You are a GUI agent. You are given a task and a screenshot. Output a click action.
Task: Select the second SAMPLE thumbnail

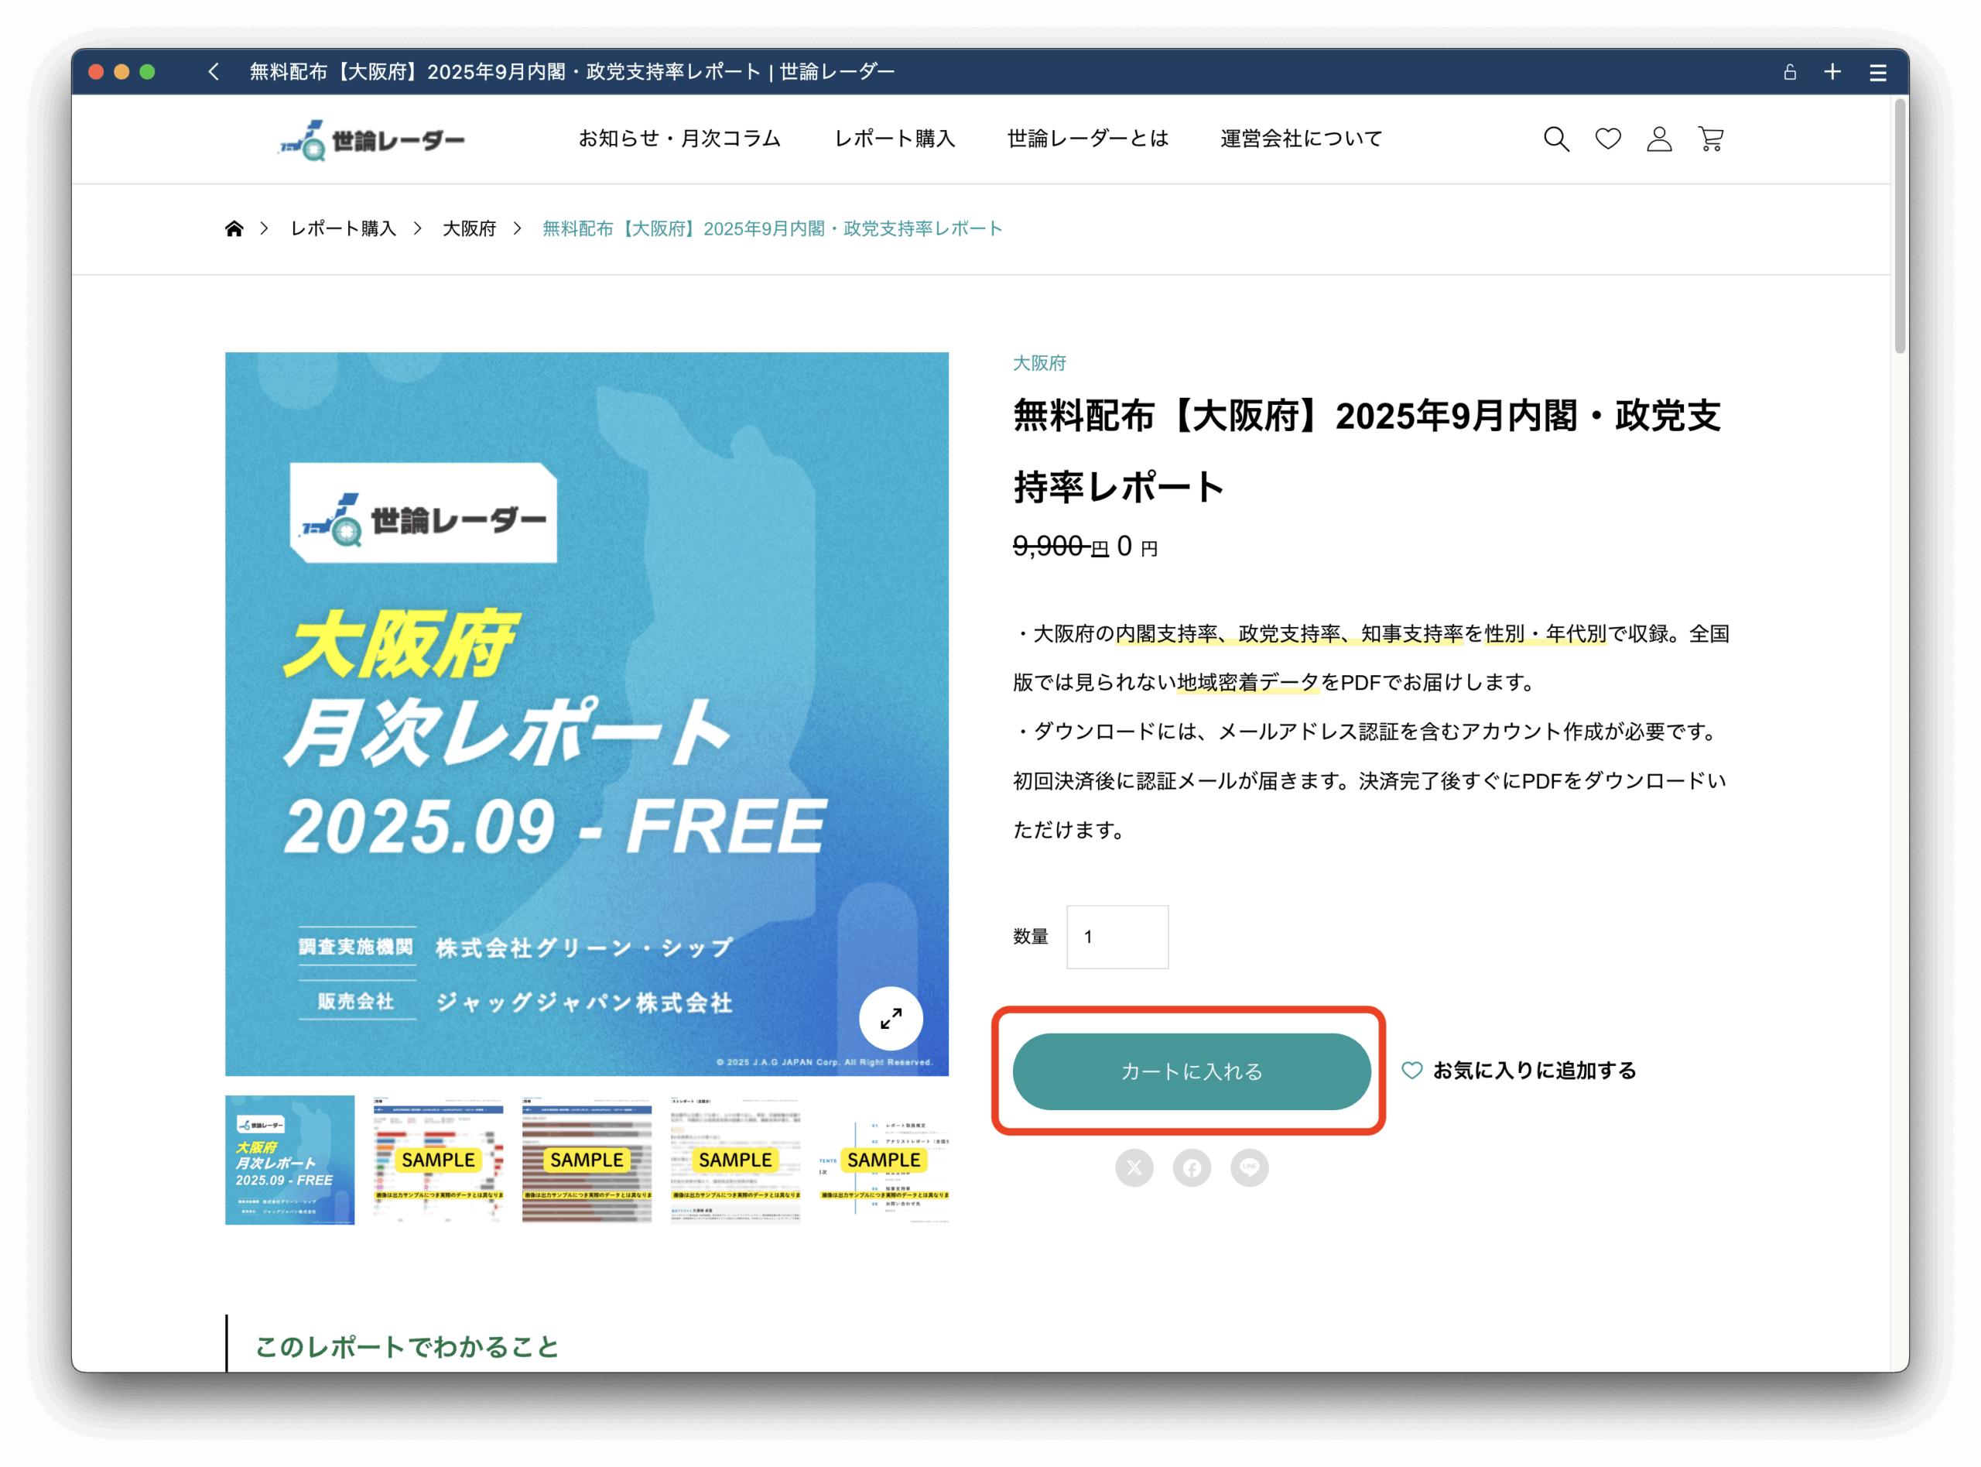point(587,1160)
